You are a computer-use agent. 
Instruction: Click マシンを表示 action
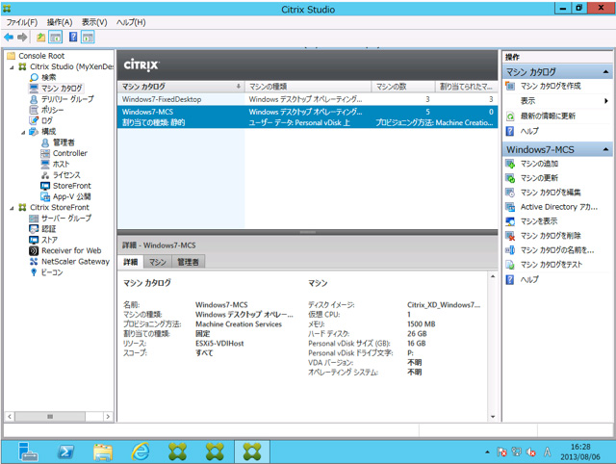539,221
